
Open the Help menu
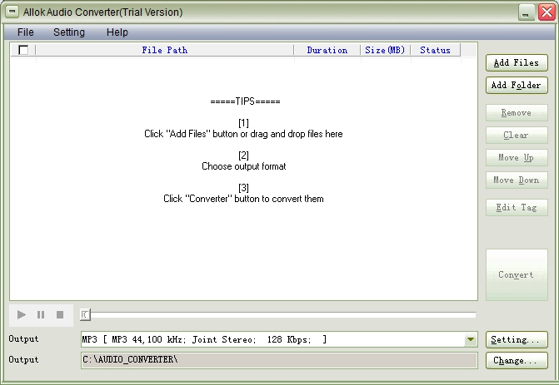coord(117,32)
